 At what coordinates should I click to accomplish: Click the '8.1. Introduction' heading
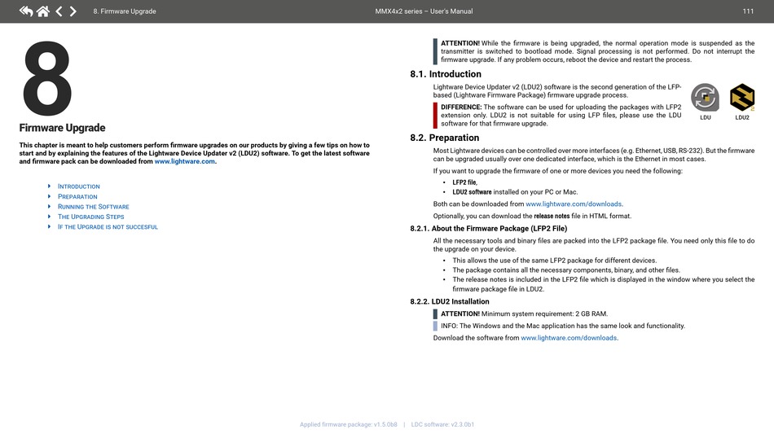[445, 74]
